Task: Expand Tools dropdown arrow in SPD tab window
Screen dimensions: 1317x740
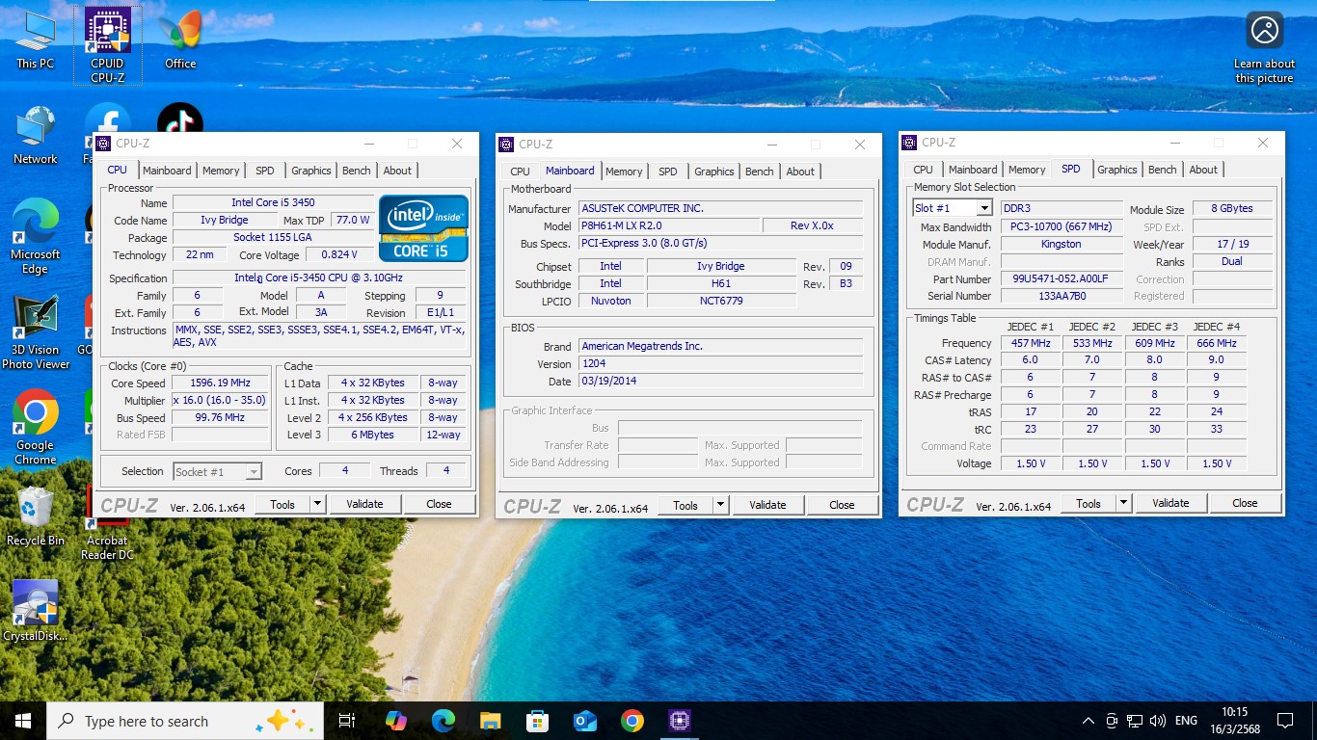Action: click(1123, 503)
